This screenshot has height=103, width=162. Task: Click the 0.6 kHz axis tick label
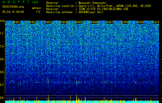[x=2, y=98]
